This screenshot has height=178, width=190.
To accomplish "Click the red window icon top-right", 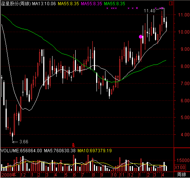I will (171, 3).
